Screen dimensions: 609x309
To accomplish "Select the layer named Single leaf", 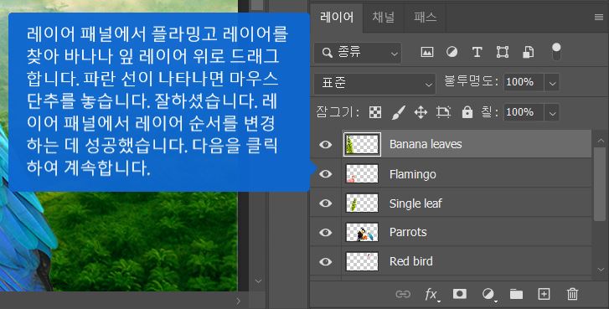I will pos(415,203).
